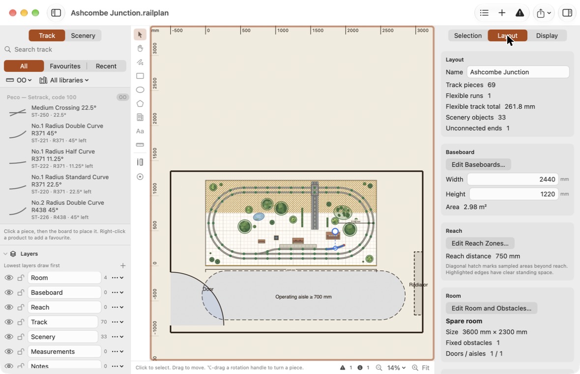
Task: Open the parts list icon in the title bar
Action: [x=484, y=13]
